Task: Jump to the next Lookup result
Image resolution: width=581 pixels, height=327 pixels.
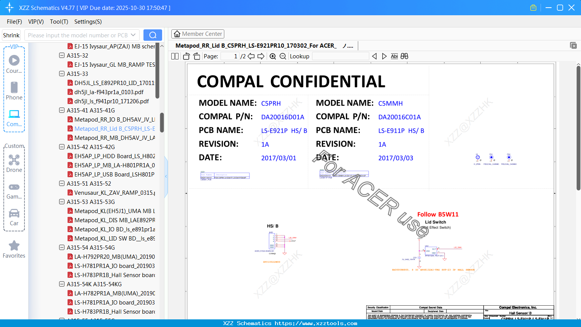Action: [384, 56]
